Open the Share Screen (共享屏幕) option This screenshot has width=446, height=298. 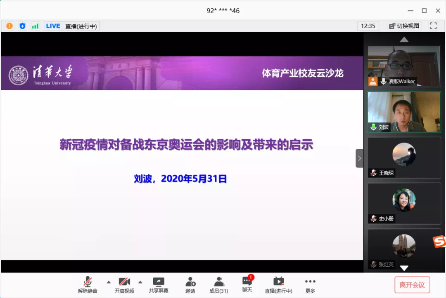[159, 285]
